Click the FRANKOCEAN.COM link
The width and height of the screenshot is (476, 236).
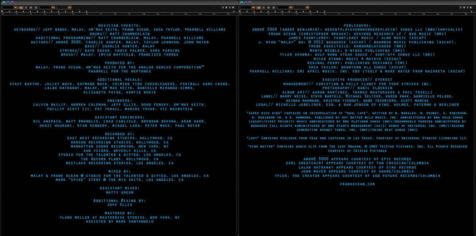point(357,184)
